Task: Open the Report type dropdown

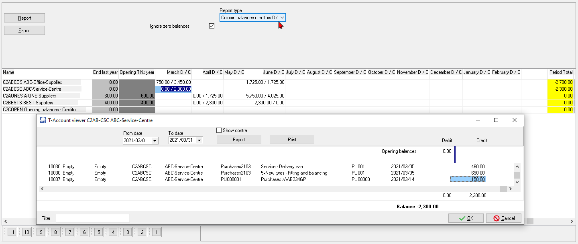Action: (x=282, y=18)
